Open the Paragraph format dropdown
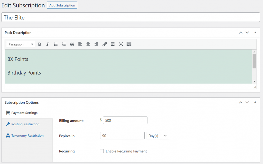263x164 pixels. point(21,44)
